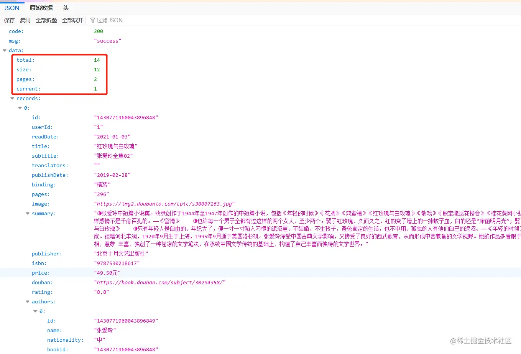The image size is (521, 354).
Task: Open the doubanio image URL link
Action: point(164,204)
